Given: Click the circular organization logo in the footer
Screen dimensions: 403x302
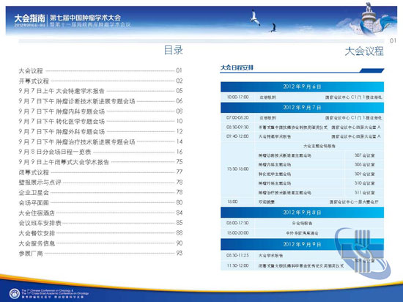Looking at the screenshot, I should (x=15, y=293).
